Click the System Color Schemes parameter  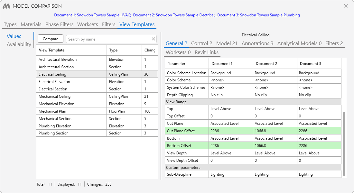pos(186,87)
